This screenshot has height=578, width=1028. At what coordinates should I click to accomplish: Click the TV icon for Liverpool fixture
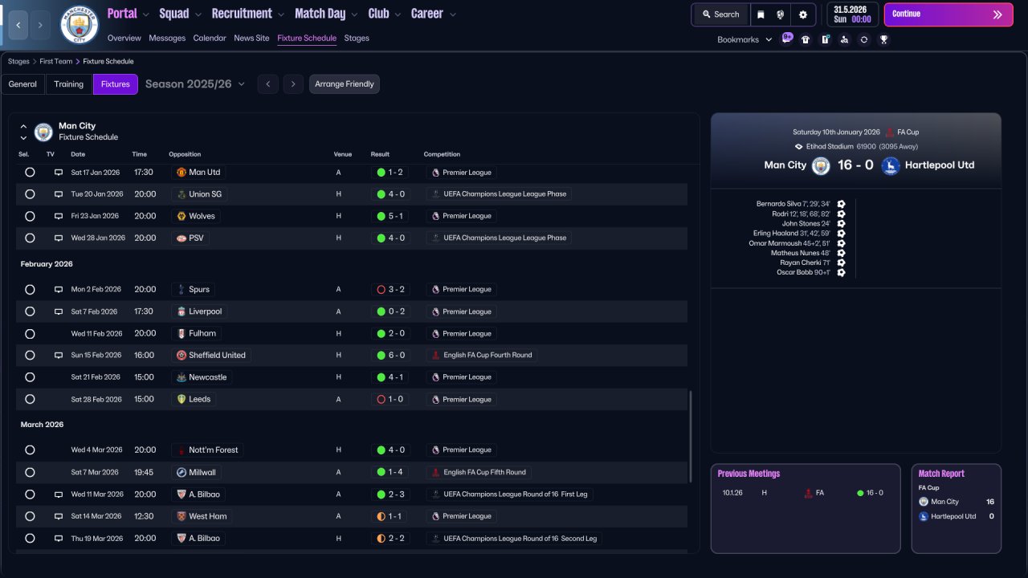(59, 311)
